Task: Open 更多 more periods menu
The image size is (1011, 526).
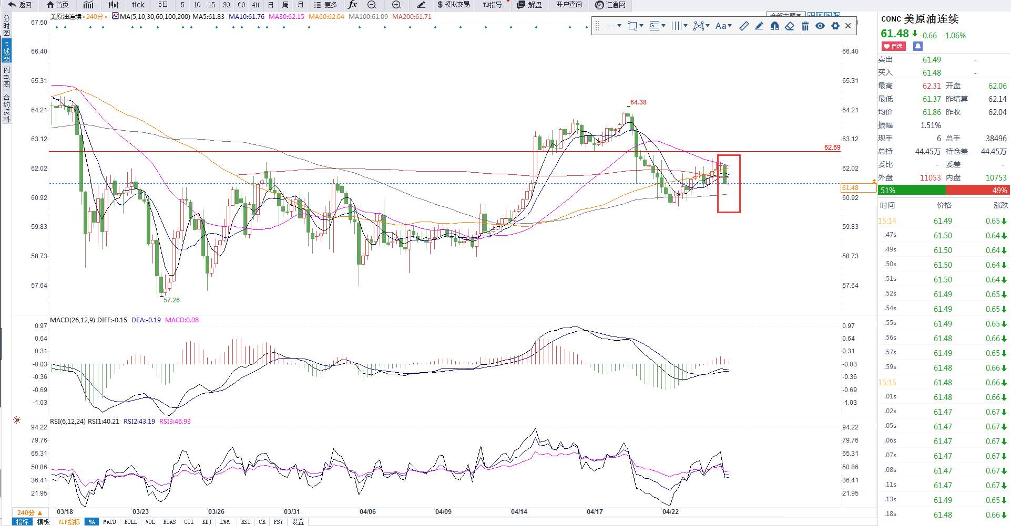Action: [325, 5]
